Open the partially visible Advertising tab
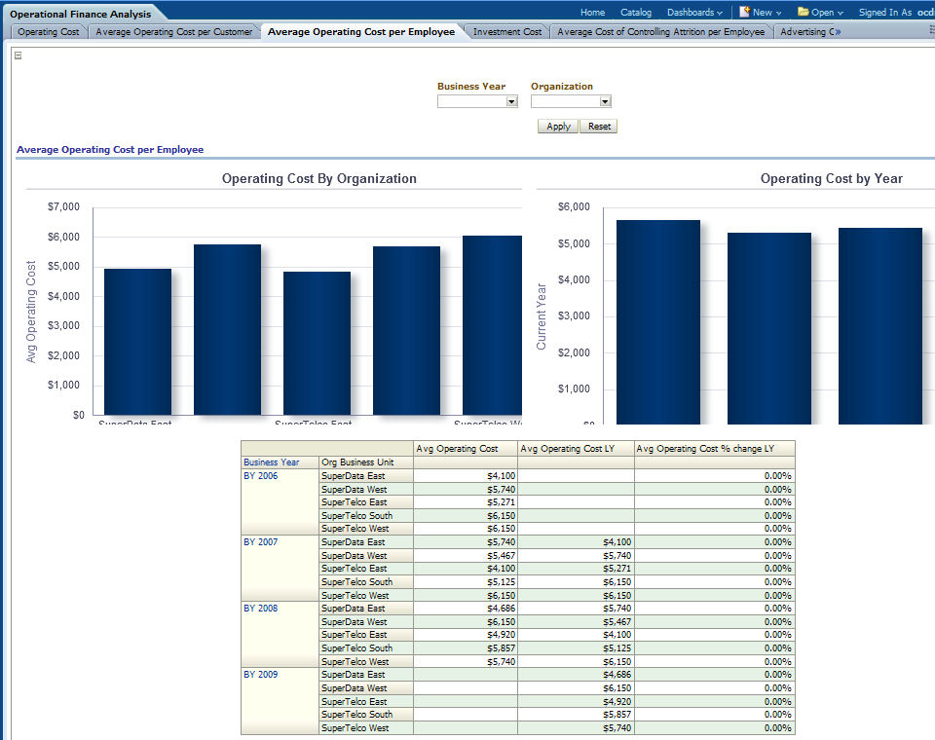The image size is (935, 740). click(x=806, y=32)
